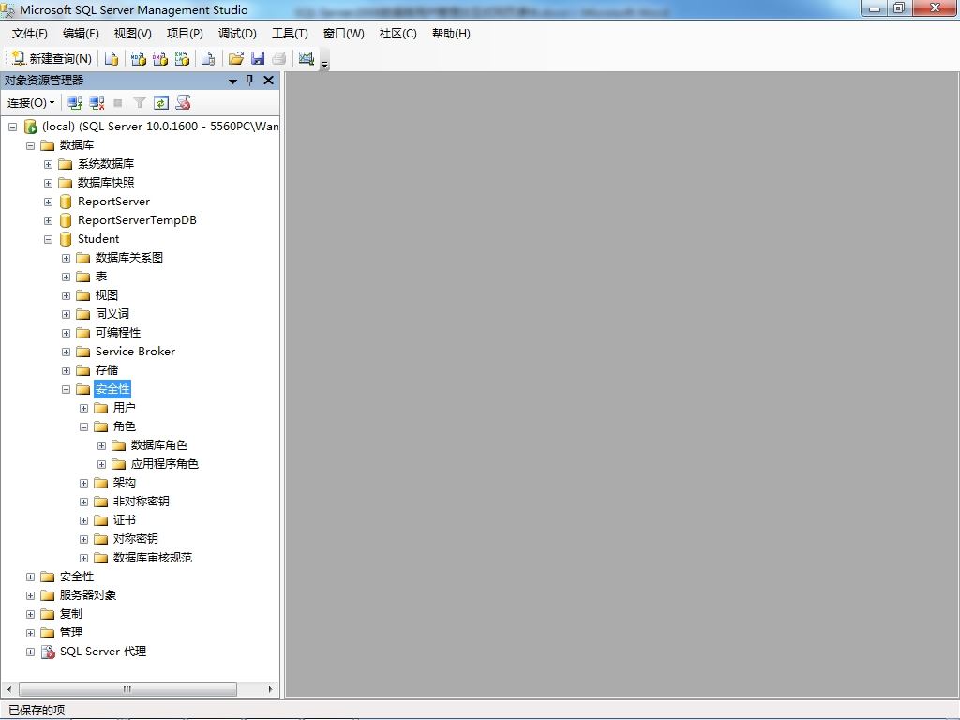Expand the 数据库关系图 folder

66,259
